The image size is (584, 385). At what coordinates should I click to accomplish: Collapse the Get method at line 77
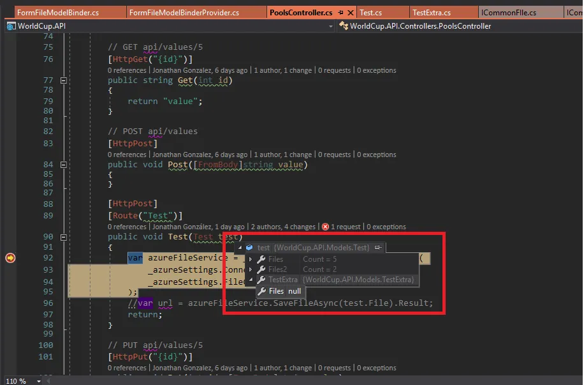pyautogui.click(x=64, y=80)
